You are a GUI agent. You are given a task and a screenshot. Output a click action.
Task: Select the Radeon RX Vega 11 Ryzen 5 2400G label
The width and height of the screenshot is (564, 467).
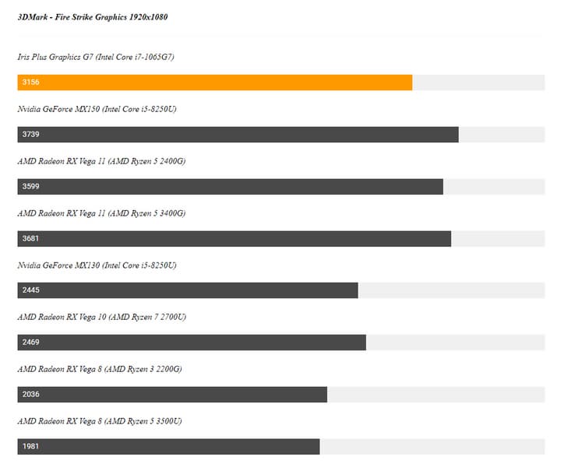(101, 161)
